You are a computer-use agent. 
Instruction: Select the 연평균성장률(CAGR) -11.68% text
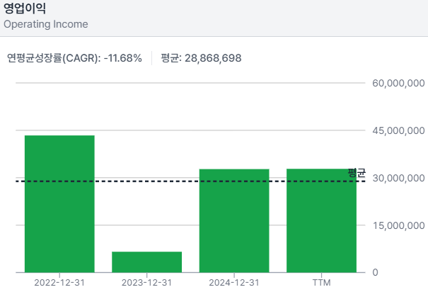(74, 57)
